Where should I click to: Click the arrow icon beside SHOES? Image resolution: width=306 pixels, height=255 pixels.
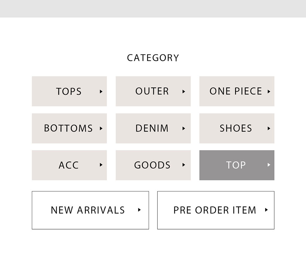(269, 128)
